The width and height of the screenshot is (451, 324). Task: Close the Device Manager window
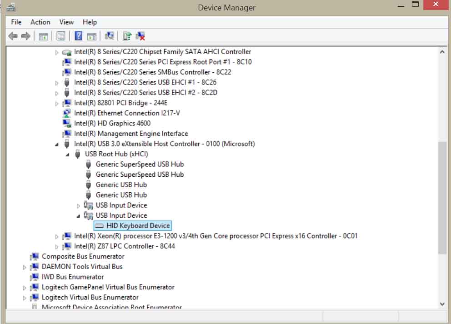(x=436, y=5)
